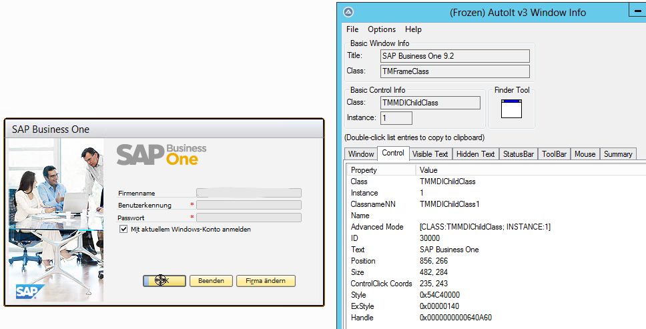Select the Control tab
Image resolution: width=646 pixels, height=329 pixels.
tap(393, 153)
